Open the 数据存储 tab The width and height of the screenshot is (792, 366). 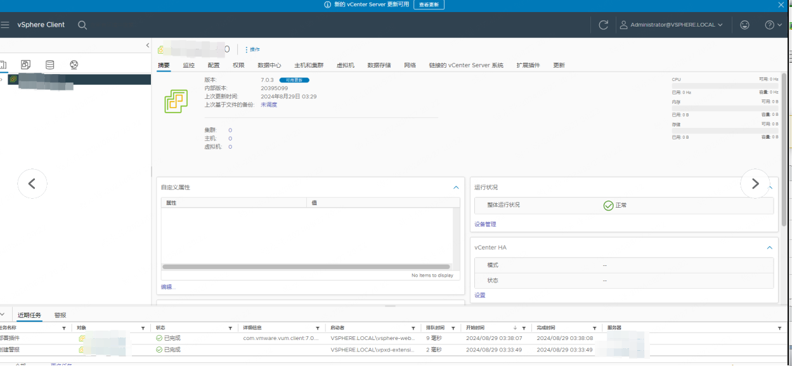(379, 65)
